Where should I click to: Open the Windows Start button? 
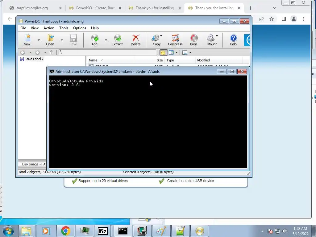8,231
